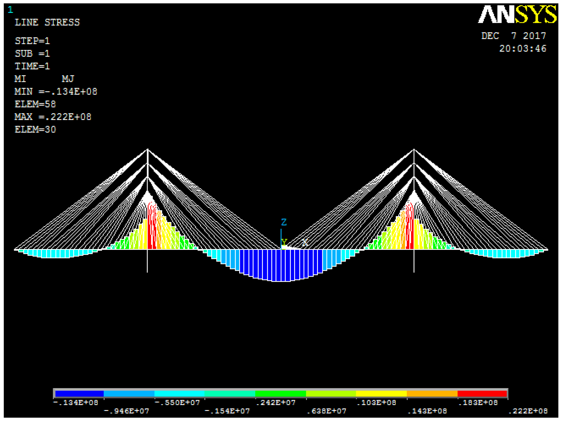
Task: Select the orange legend color band
Action: click(x=432, y=394)
